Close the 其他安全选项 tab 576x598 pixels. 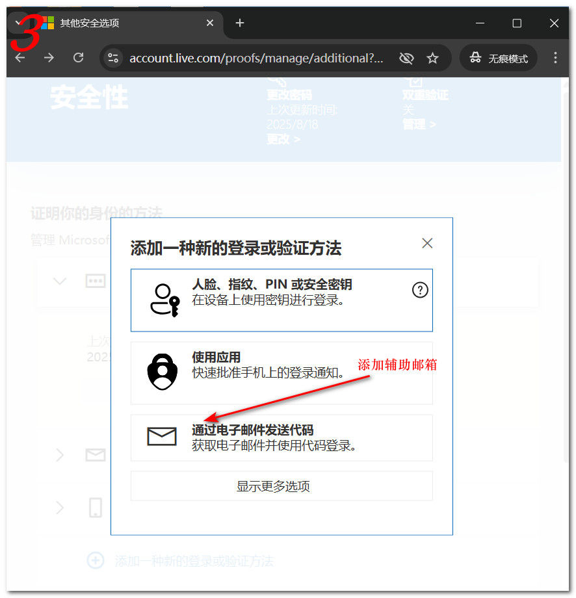pos(209,23)
